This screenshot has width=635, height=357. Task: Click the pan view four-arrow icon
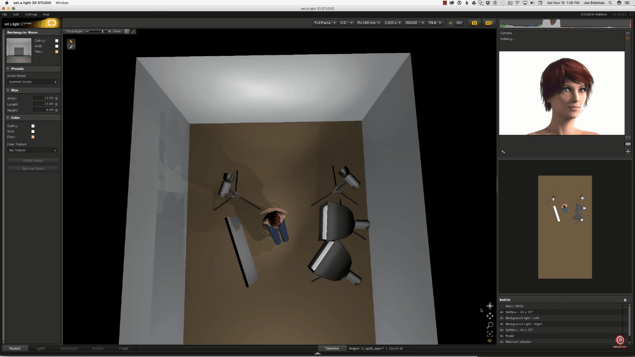490,316
